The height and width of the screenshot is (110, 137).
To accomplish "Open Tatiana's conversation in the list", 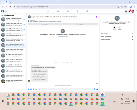I will pos(13,50).
